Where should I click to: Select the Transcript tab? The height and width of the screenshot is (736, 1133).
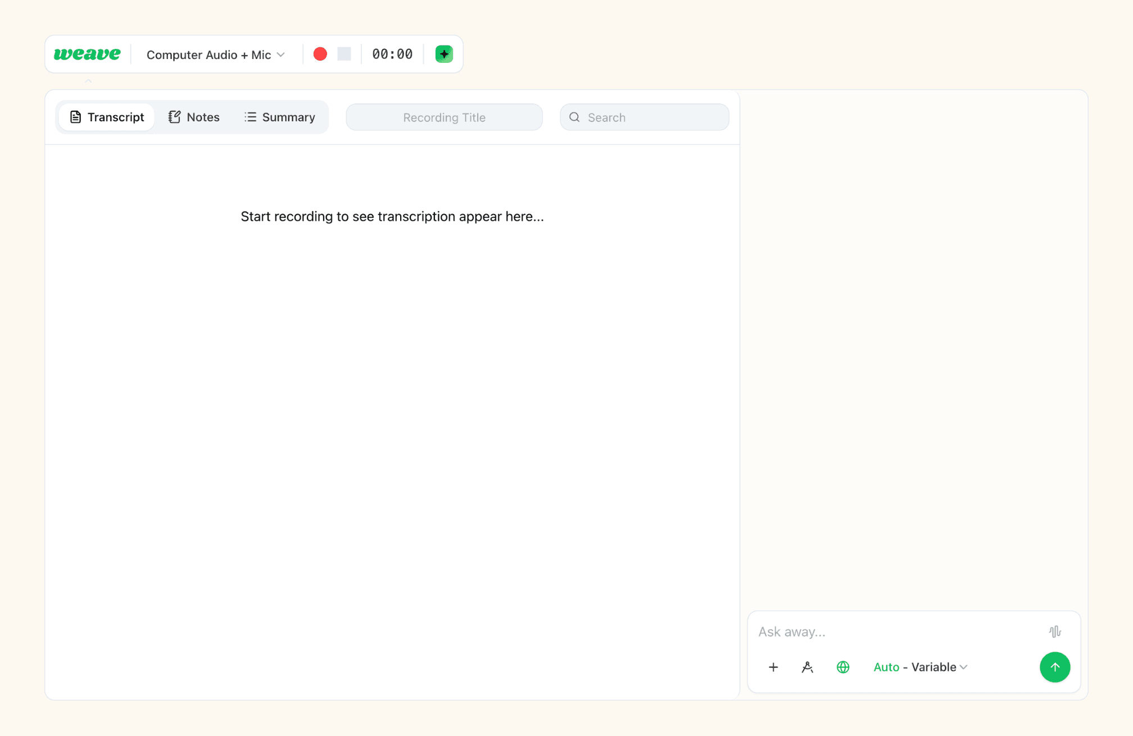click(x=107, y=117)
